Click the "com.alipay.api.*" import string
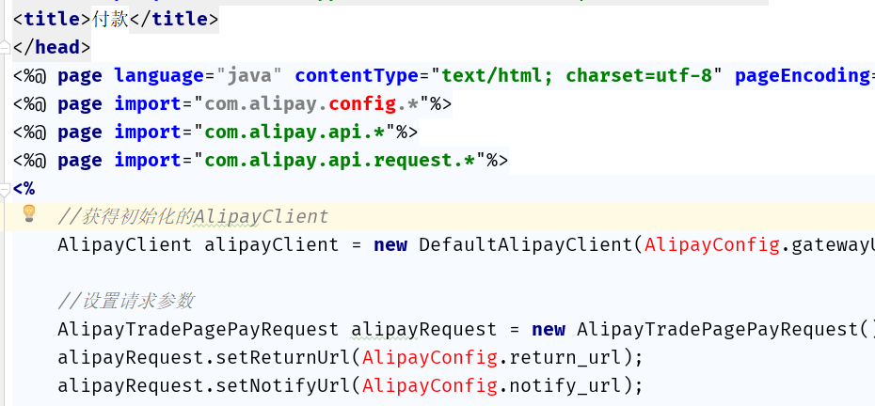This screenshot has width=875, height=406. [x=294, y=133]
